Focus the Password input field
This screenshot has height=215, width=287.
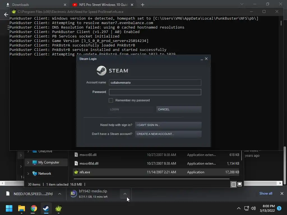click(x=155, y=92)
